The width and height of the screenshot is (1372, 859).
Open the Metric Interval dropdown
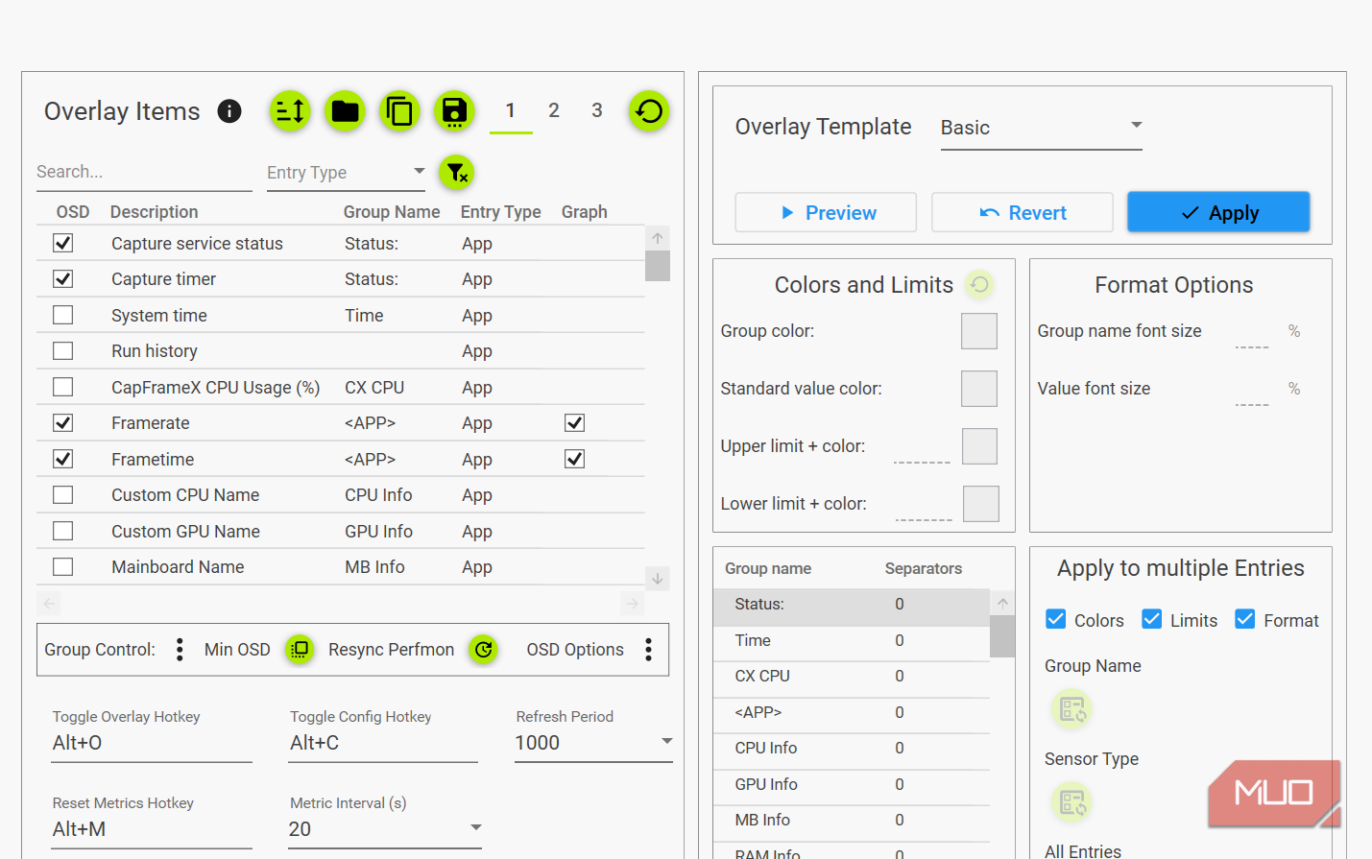[385, 829]
